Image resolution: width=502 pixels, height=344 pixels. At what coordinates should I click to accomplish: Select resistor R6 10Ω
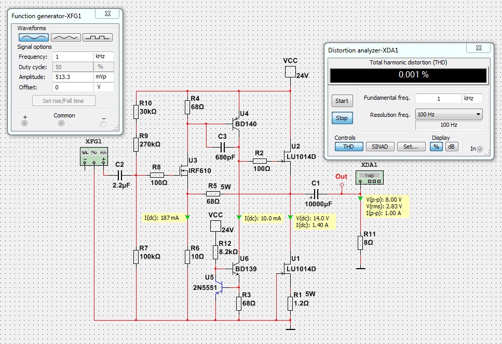187,257
